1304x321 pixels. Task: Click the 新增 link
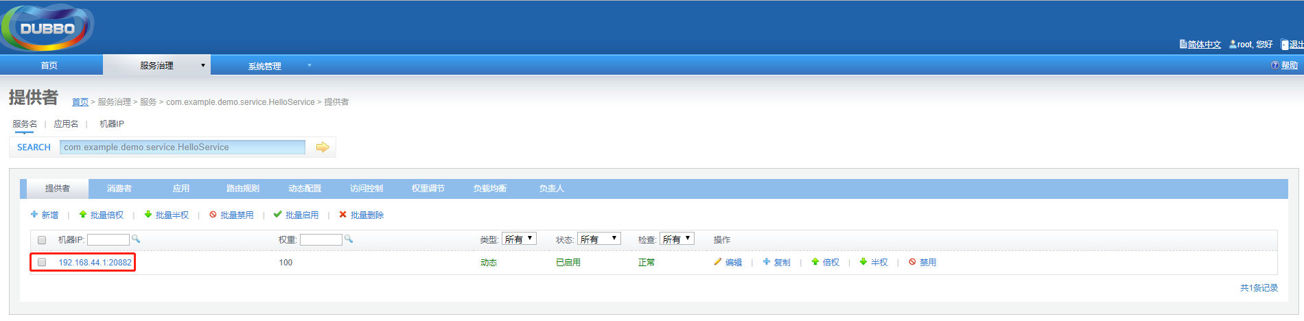[50, 215]
